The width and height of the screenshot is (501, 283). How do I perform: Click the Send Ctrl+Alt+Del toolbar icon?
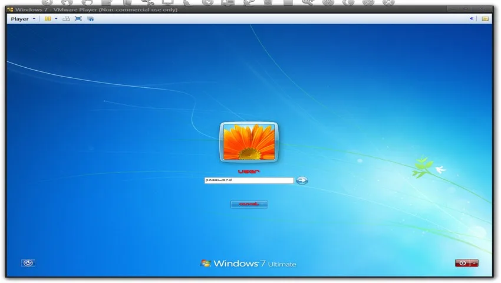click(66, 19)
